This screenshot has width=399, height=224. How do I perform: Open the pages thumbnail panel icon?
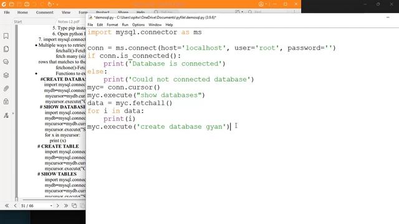pos(6,49)
